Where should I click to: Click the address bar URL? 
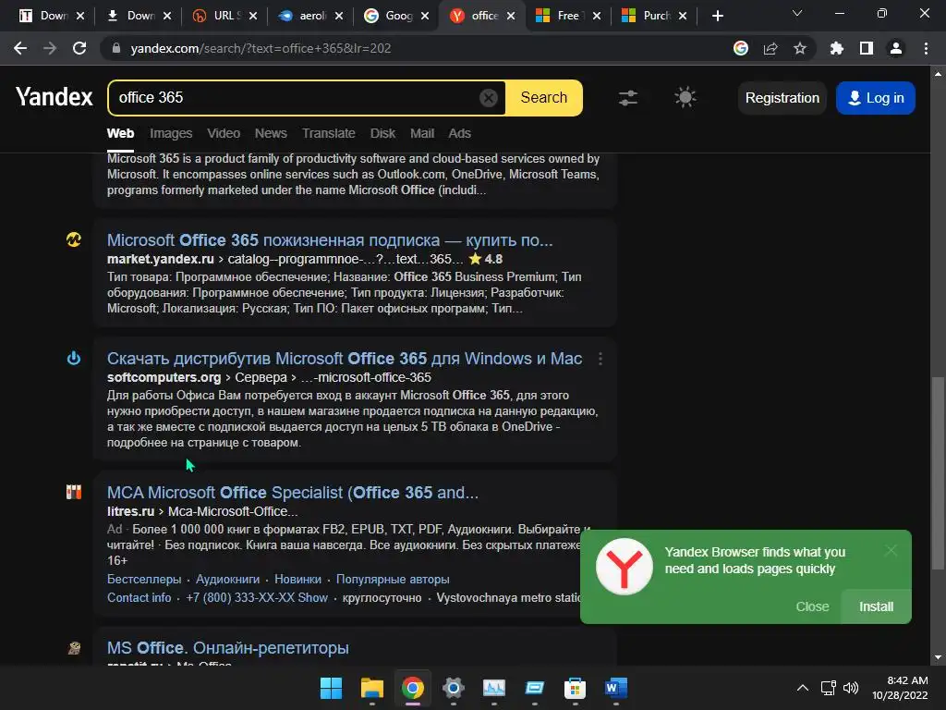pos(261,48)
